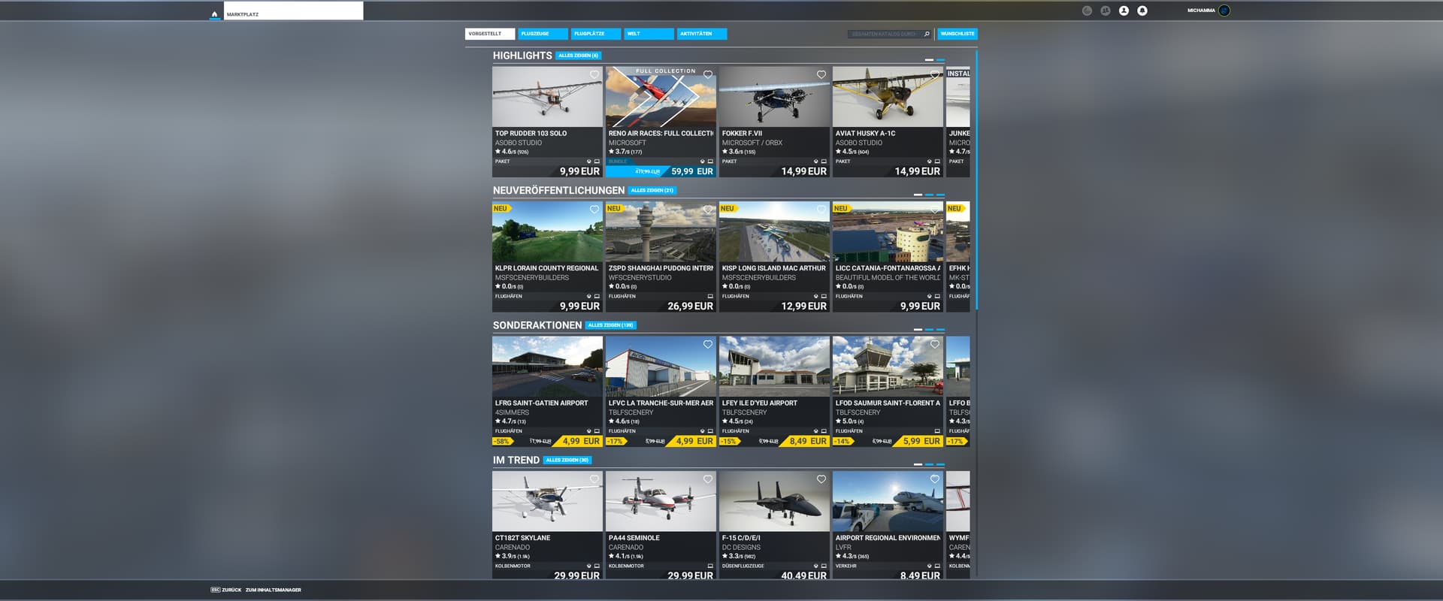
Task: Click the greyed friends group icon
Action: (x=1106, y=11)
